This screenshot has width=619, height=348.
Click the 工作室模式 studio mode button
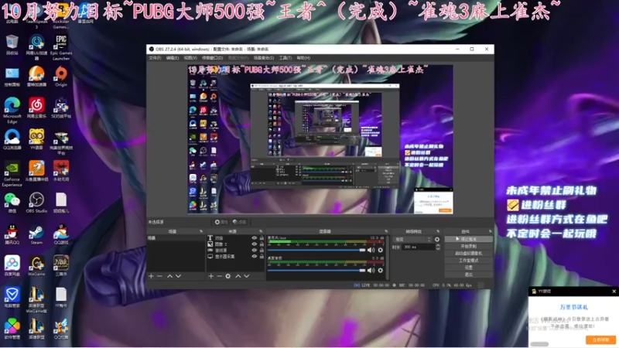tap(469, 261)
